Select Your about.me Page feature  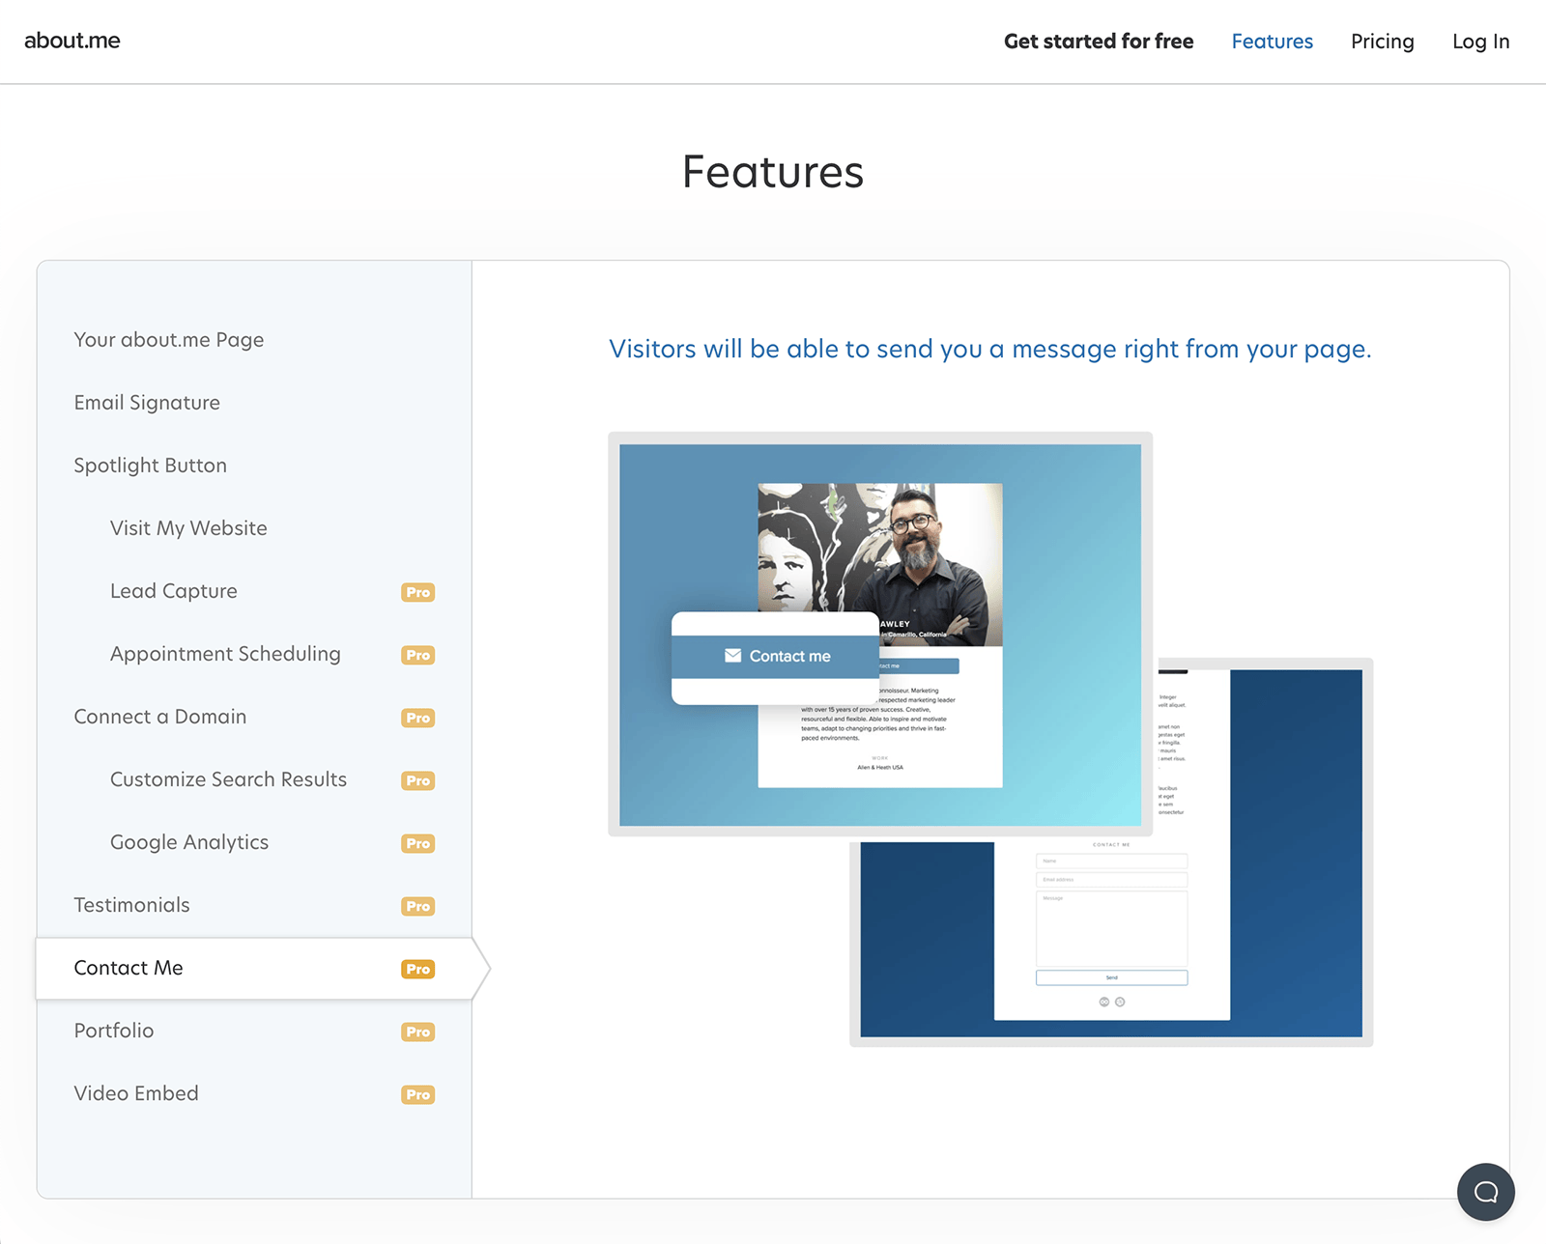[x=169, y=340]
